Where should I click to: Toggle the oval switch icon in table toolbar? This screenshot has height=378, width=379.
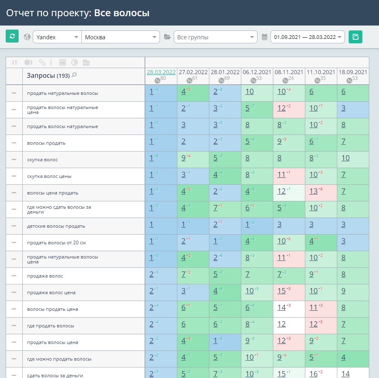tap(28, 62)
